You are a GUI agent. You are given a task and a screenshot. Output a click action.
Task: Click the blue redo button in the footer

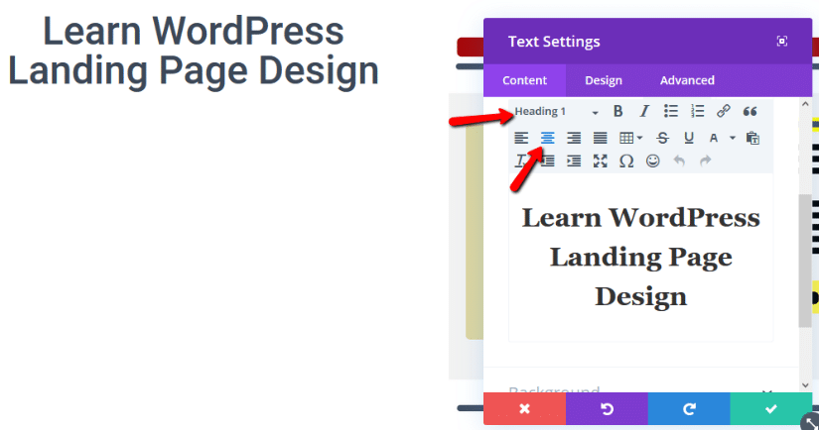(688, 408)
